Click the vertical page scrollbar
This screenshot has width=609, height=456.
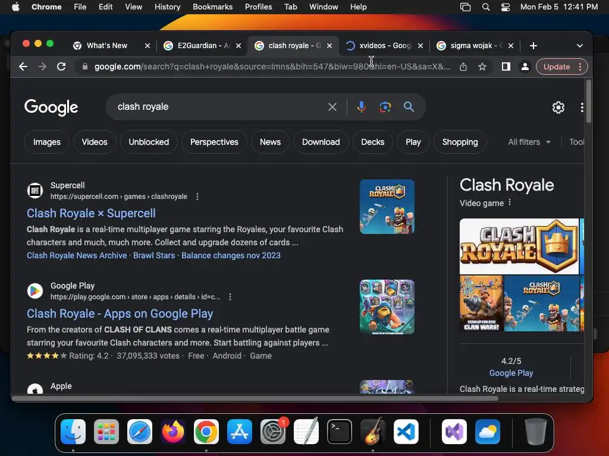589,102
